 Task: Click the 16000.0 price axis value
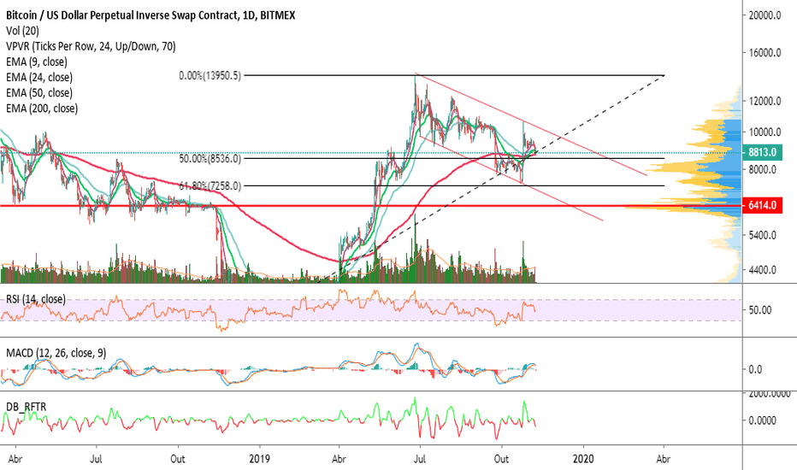point(765,53)
